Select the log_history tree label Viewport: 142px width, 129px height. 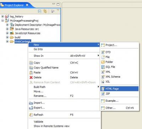[x=17, y=16]
